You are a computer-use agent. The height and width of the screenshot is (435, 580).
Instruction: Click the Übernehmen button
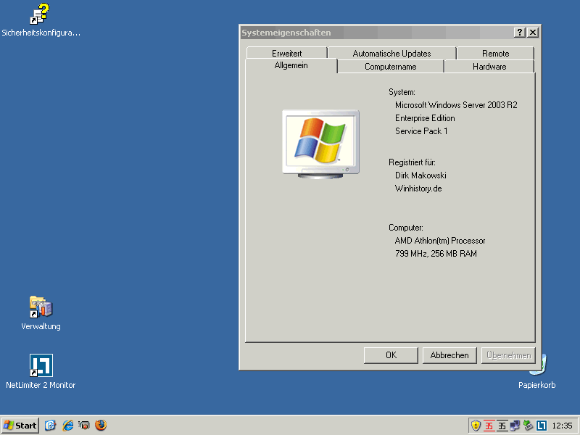coord(509,355)
